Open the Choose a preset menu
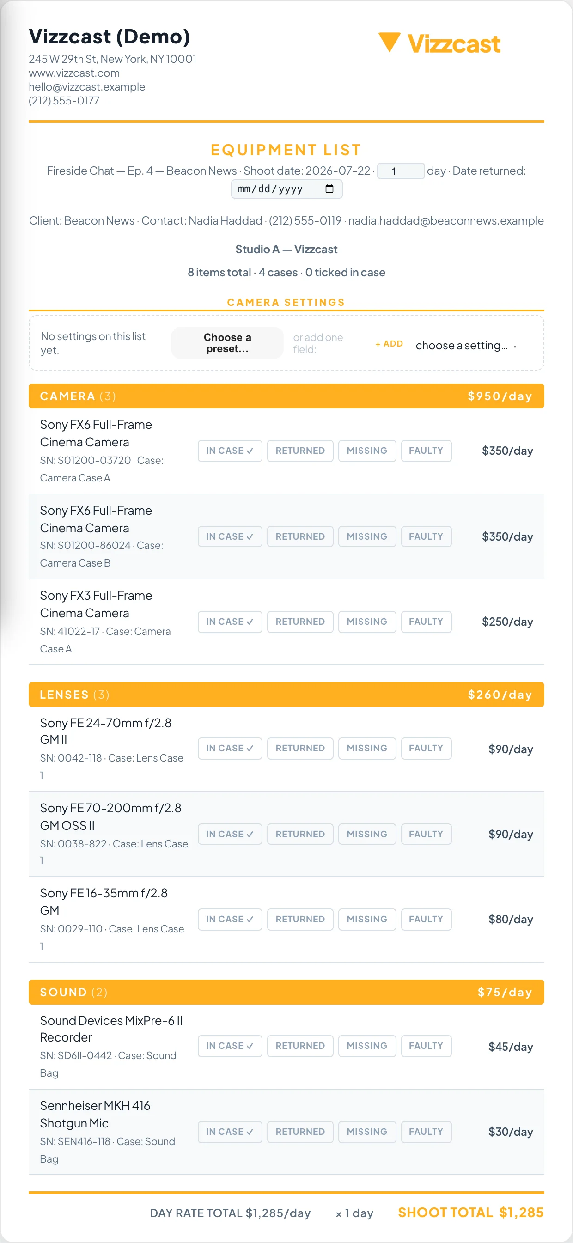The width and height of the screenshot is (573, 1243). click(227, 343)
